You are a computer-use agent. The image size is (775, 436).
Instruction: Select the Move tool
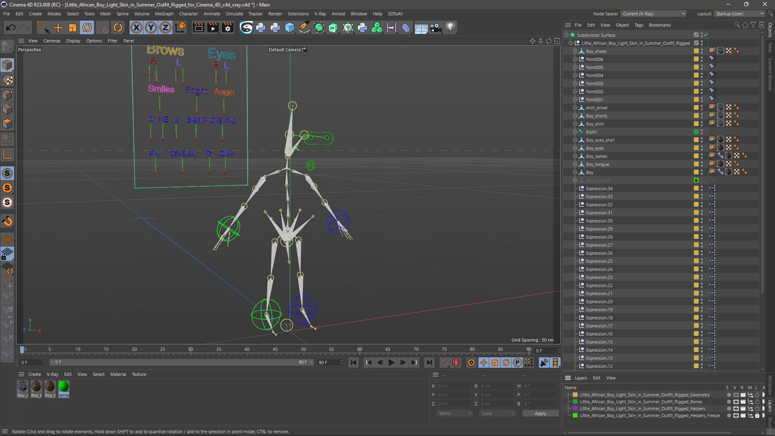58,27
